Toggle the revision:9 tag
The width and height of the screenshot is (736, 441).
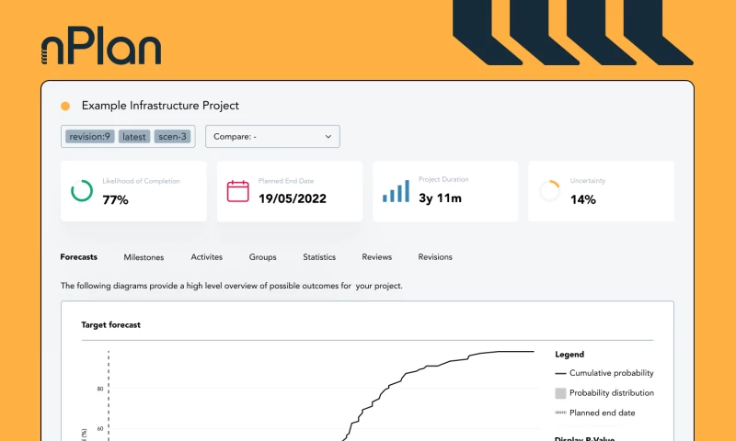pos(89,137)
